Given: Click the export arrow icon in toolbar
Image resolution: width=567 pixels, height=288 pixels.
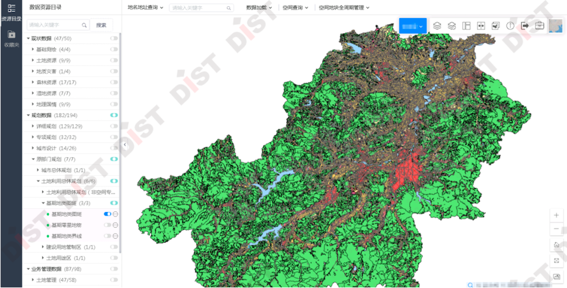Looking at the screenshot, I should (525, 26).
